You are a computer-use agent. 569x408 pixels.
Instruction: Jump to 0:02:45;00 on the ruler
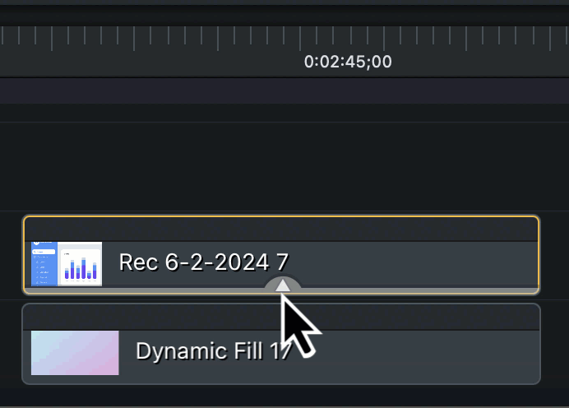[348, 62]
